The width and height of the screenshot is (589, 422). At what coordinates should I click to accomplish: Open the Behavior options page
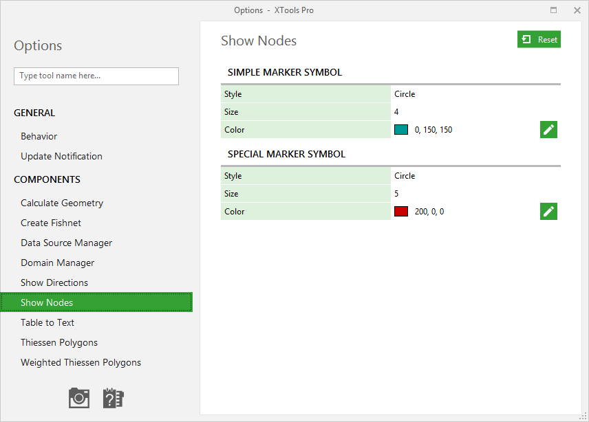pos(39,136)
